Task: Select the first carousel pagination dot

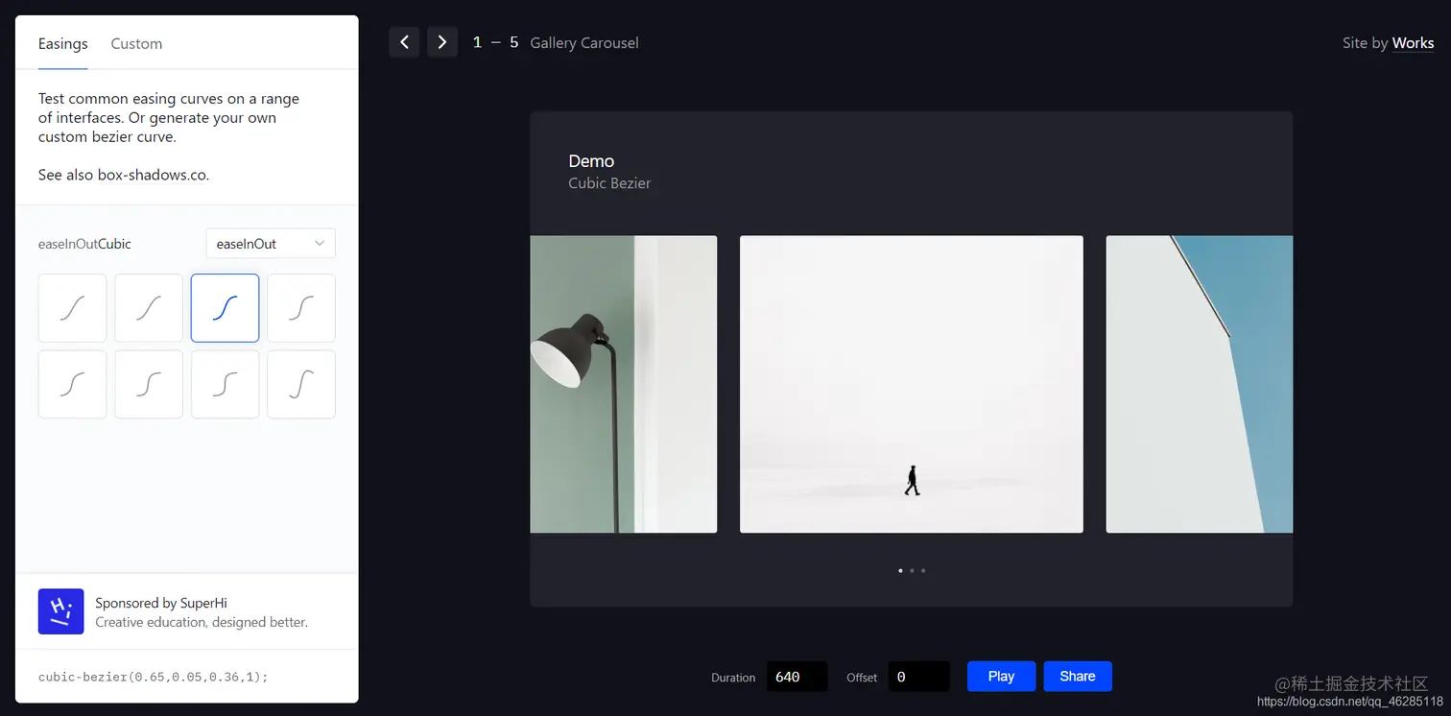Action: [x=900, y=570]
